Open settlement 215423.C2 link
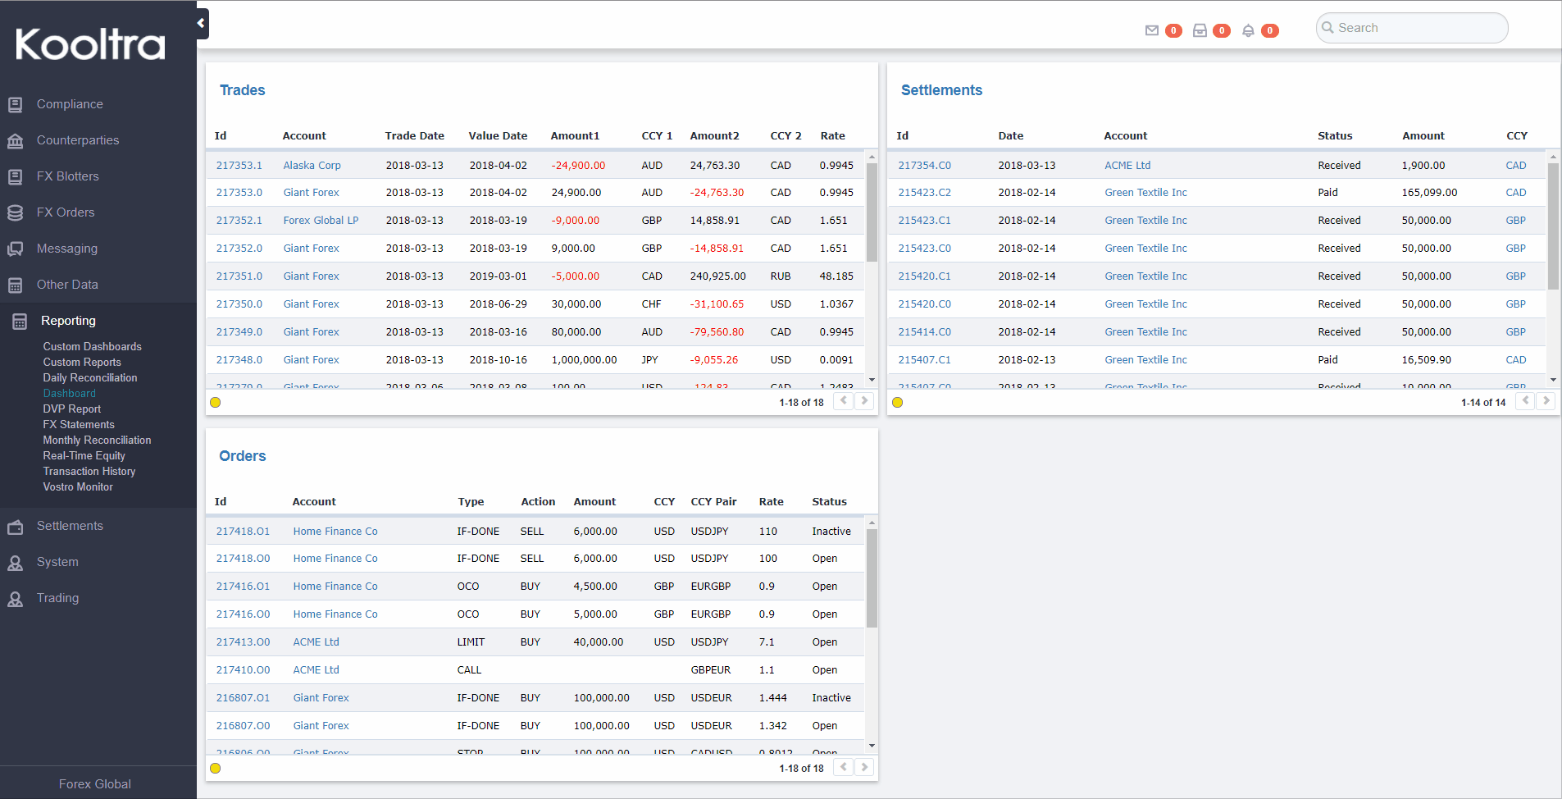 coord(924,192)
